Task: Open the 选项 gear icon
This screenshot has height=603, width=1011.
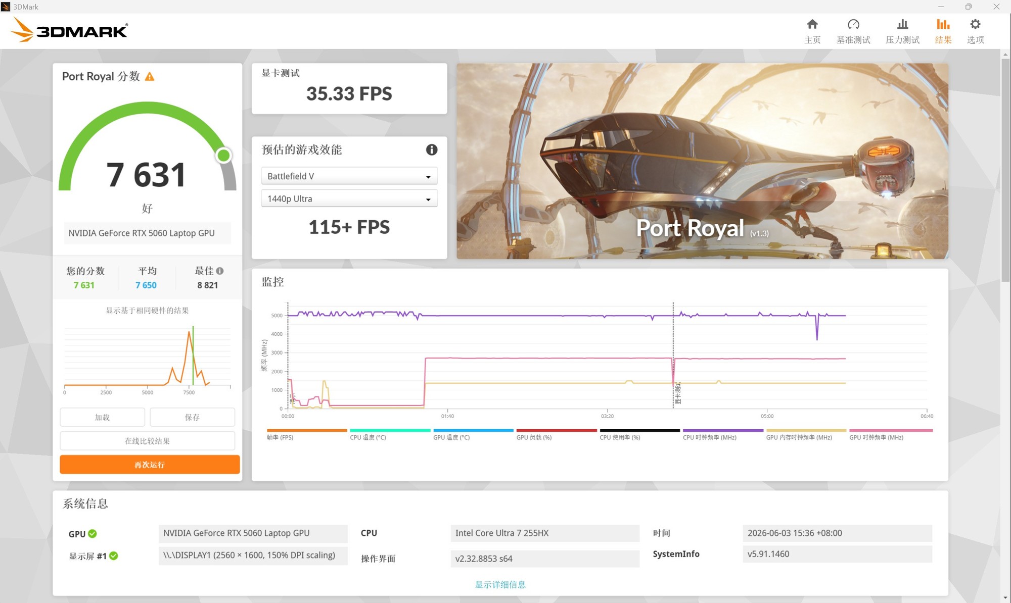Action: point(975,24)
